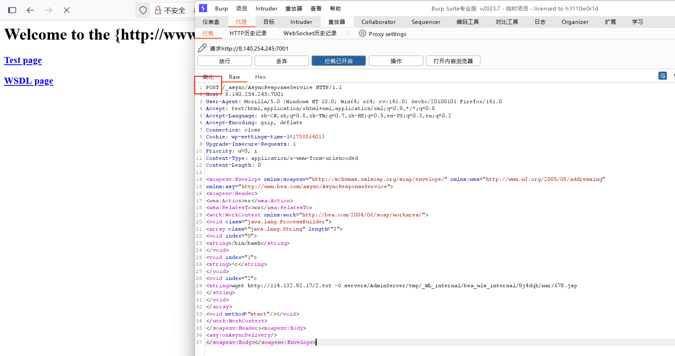Open the HTTP历史记录 sub-tab
This screenshot has height=356, width=675.
pyautogui.click(x=248, y=33)
